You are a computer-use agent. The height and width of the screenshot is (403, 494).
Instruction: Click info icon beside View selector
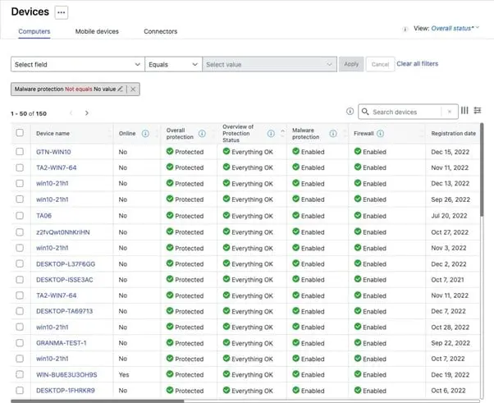pyautogui.click(x=405, y=29)
